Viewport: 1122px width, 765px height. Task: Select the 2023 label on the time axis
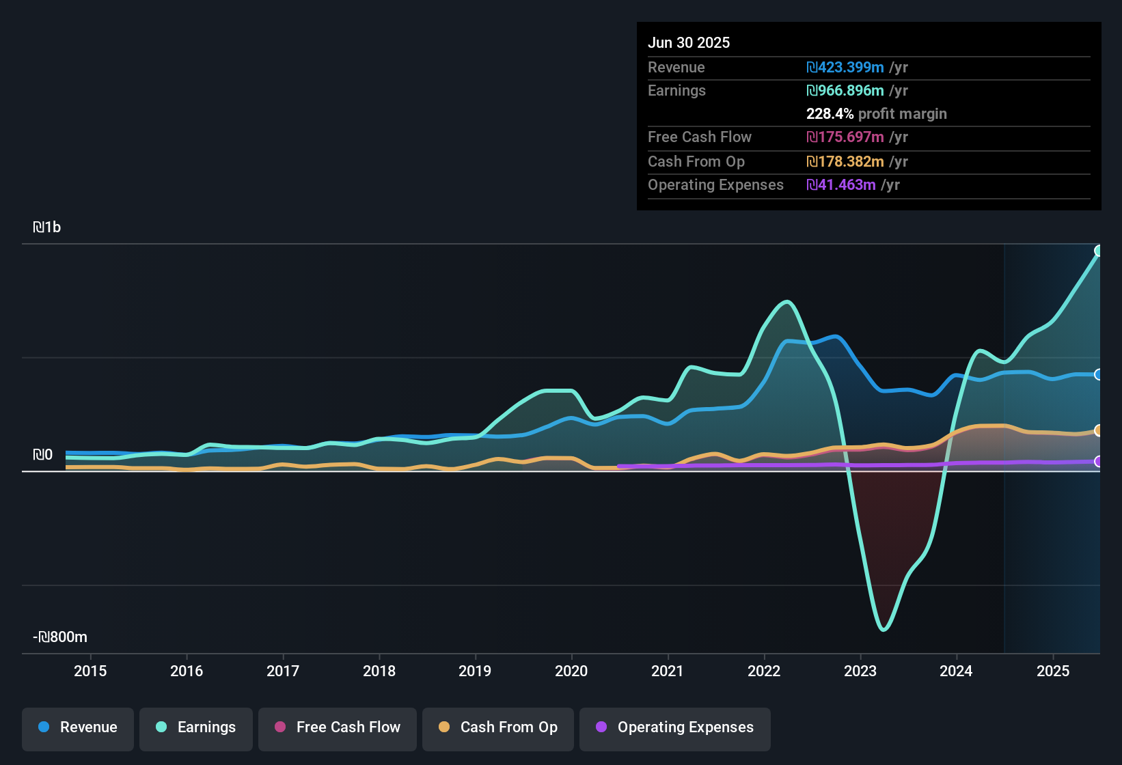pyautogui.click(x=860, y=671)
